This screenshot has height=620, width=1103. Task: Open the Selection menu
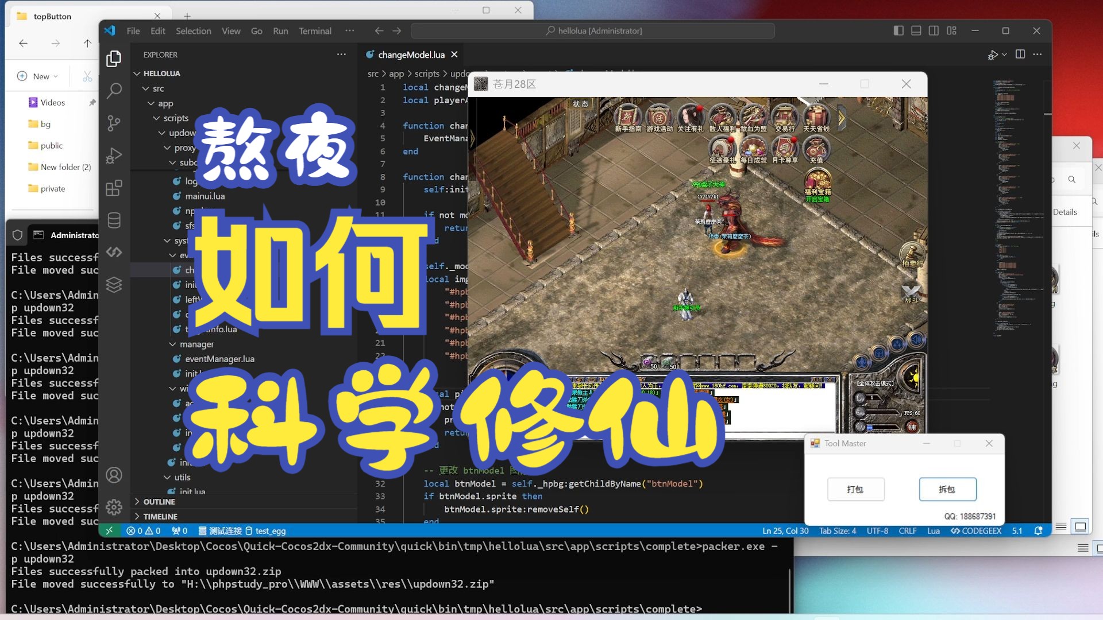(x=194, y=31)
